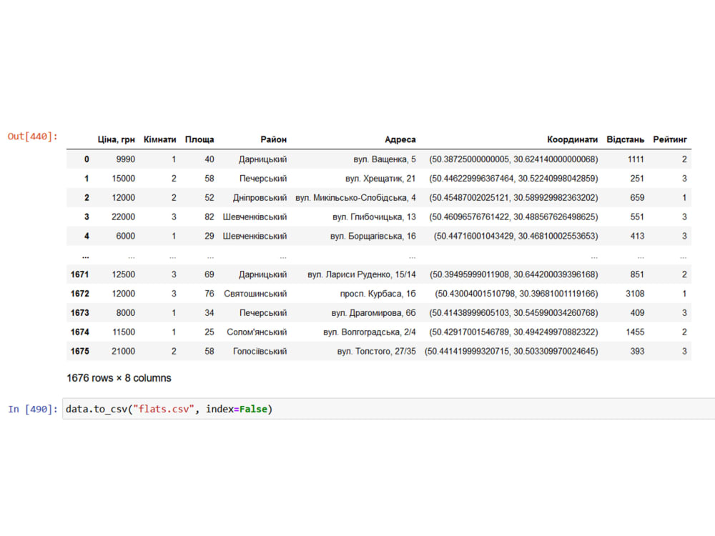715x536 pixels.
Task: Click area value 76
Action: coord(209,294)
